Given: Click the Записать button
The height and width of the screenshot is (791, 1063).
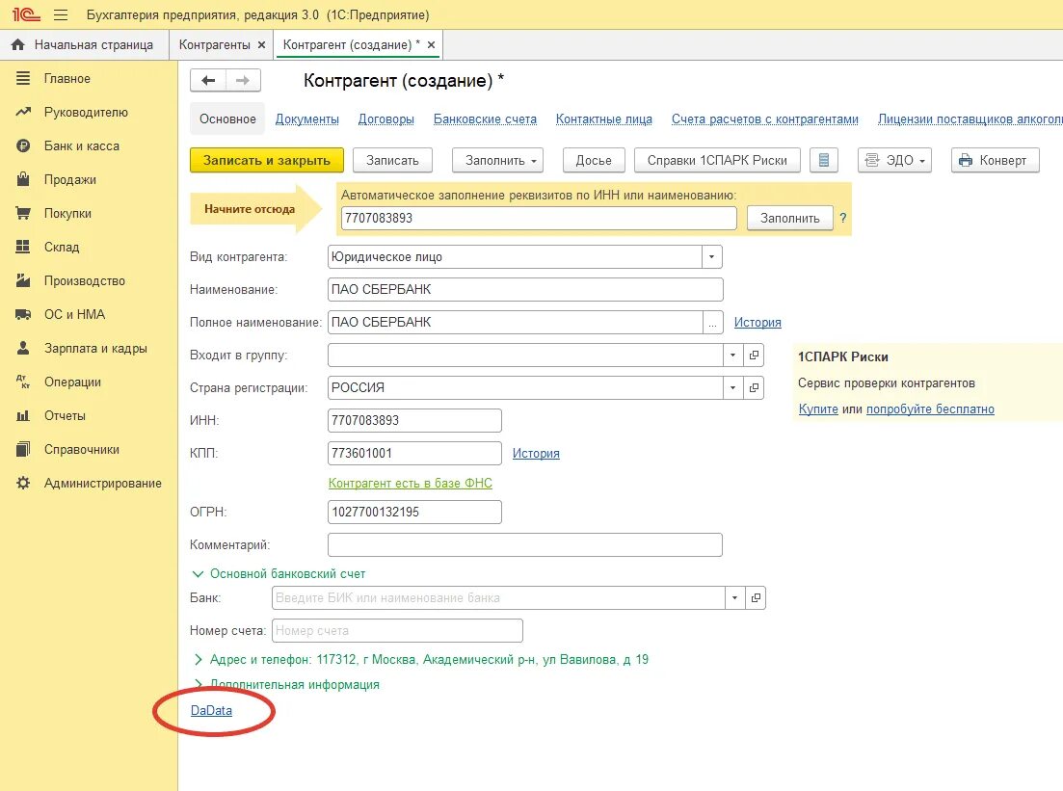Looking at the screenshot, I should (392, 161).
